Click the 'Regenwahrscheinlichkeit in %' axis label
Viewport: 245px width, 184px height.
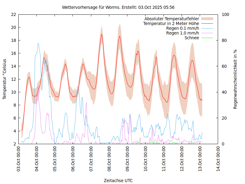coord(236,79)
